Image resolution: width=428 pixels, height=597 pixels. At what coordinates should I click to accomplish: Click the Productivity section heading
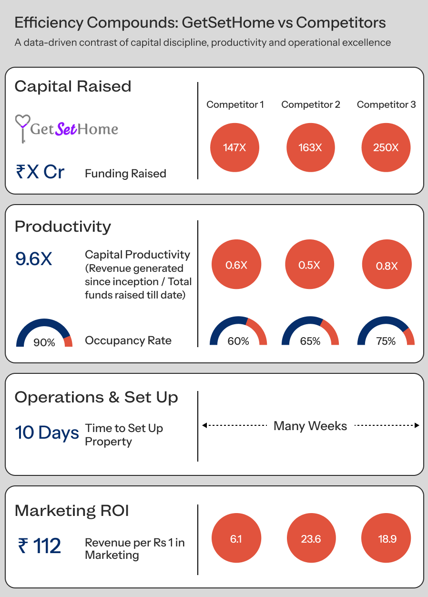(63, 226)
